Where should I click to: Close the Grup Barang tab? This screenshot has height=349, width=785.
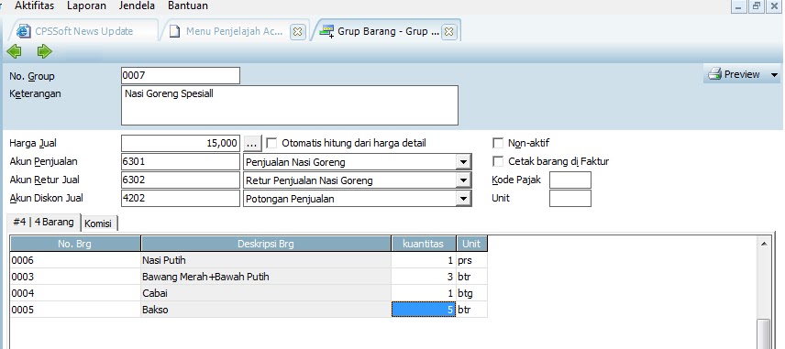point(449,31)
